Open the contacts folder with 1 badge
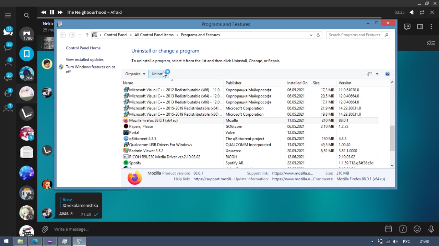Screen dimensions: 439x246 pyautogui.click(x=8, y=62)
